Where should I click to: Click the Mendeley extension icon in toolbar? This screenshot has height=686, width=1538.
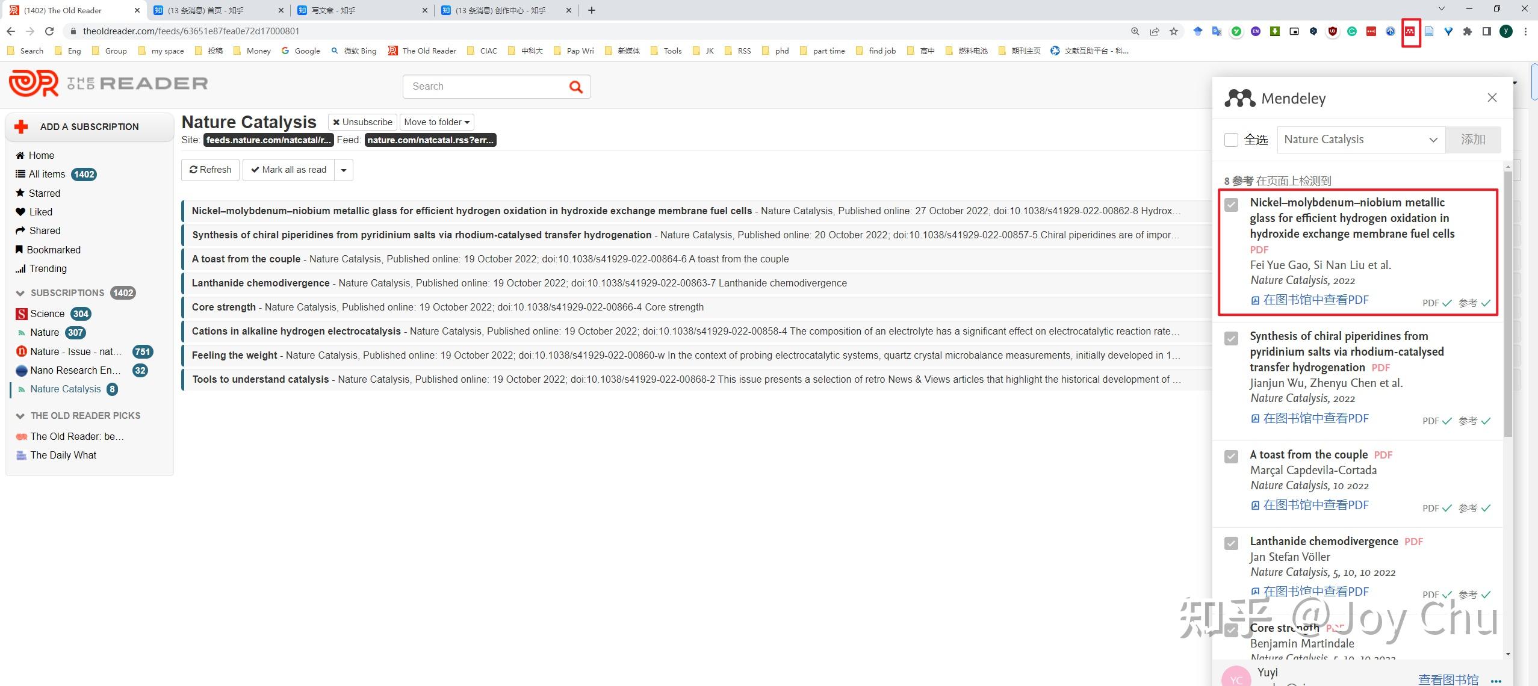tap(1410, 31)
